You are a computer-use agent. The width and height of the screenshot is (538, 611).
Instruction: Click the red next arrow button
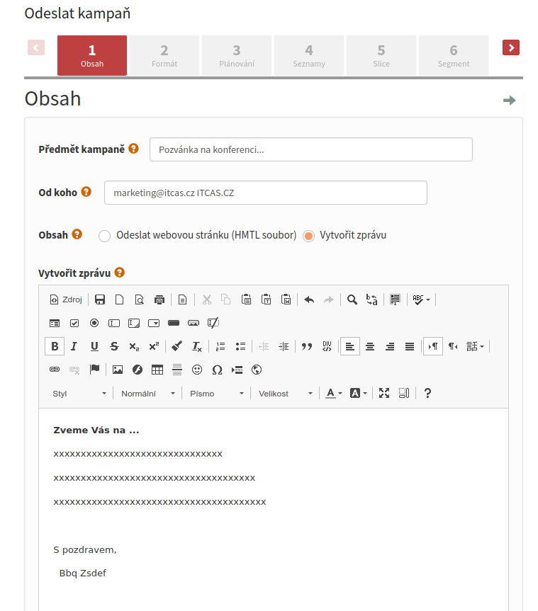click(x=511, y=47)
